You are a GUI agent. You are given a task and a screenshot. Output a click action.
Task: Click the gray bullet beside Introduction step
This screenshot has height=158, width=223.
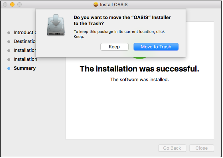click(x=9, y=33)
